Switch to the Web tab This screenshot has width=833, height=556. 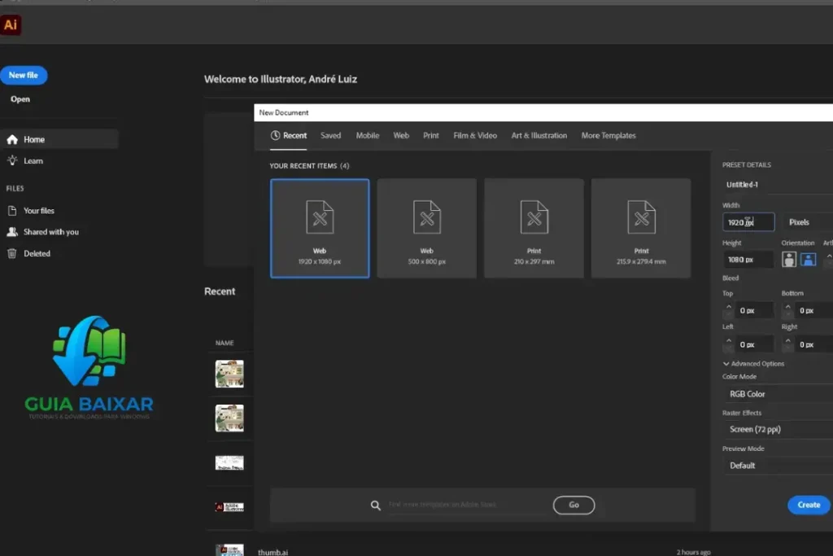click(x=401, y=136)
